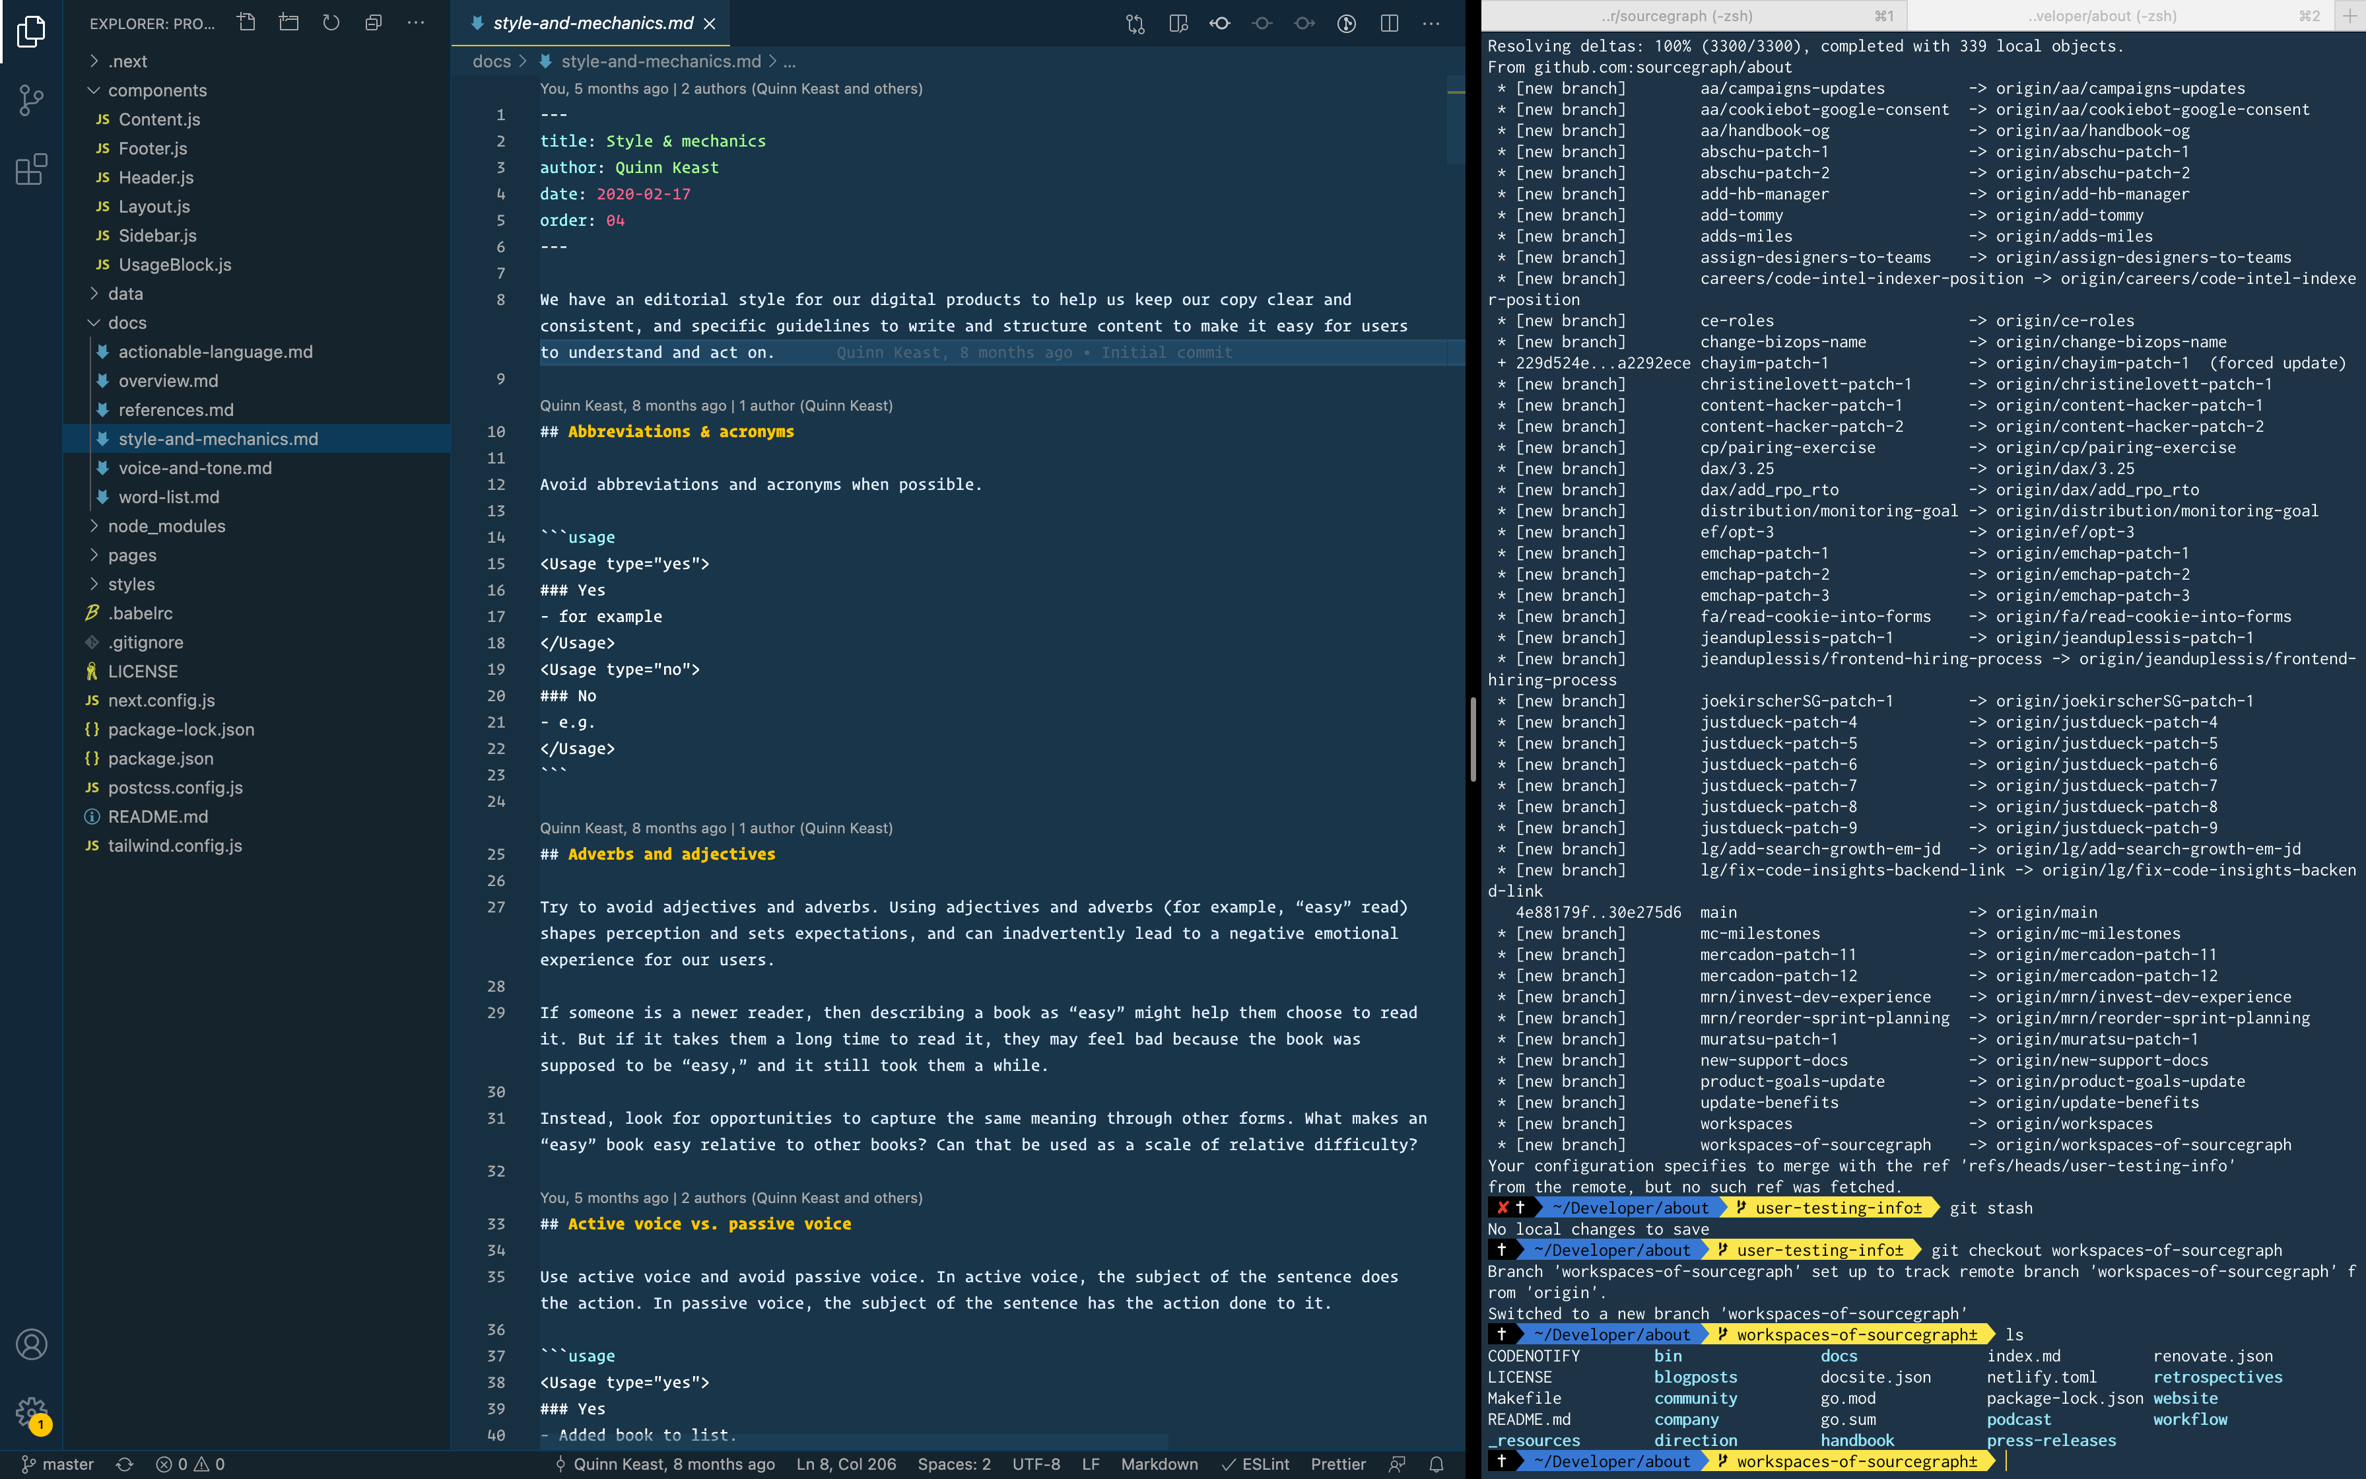Refresh the Explorer tree
2366x1479 pixels.
click(331, 22)
